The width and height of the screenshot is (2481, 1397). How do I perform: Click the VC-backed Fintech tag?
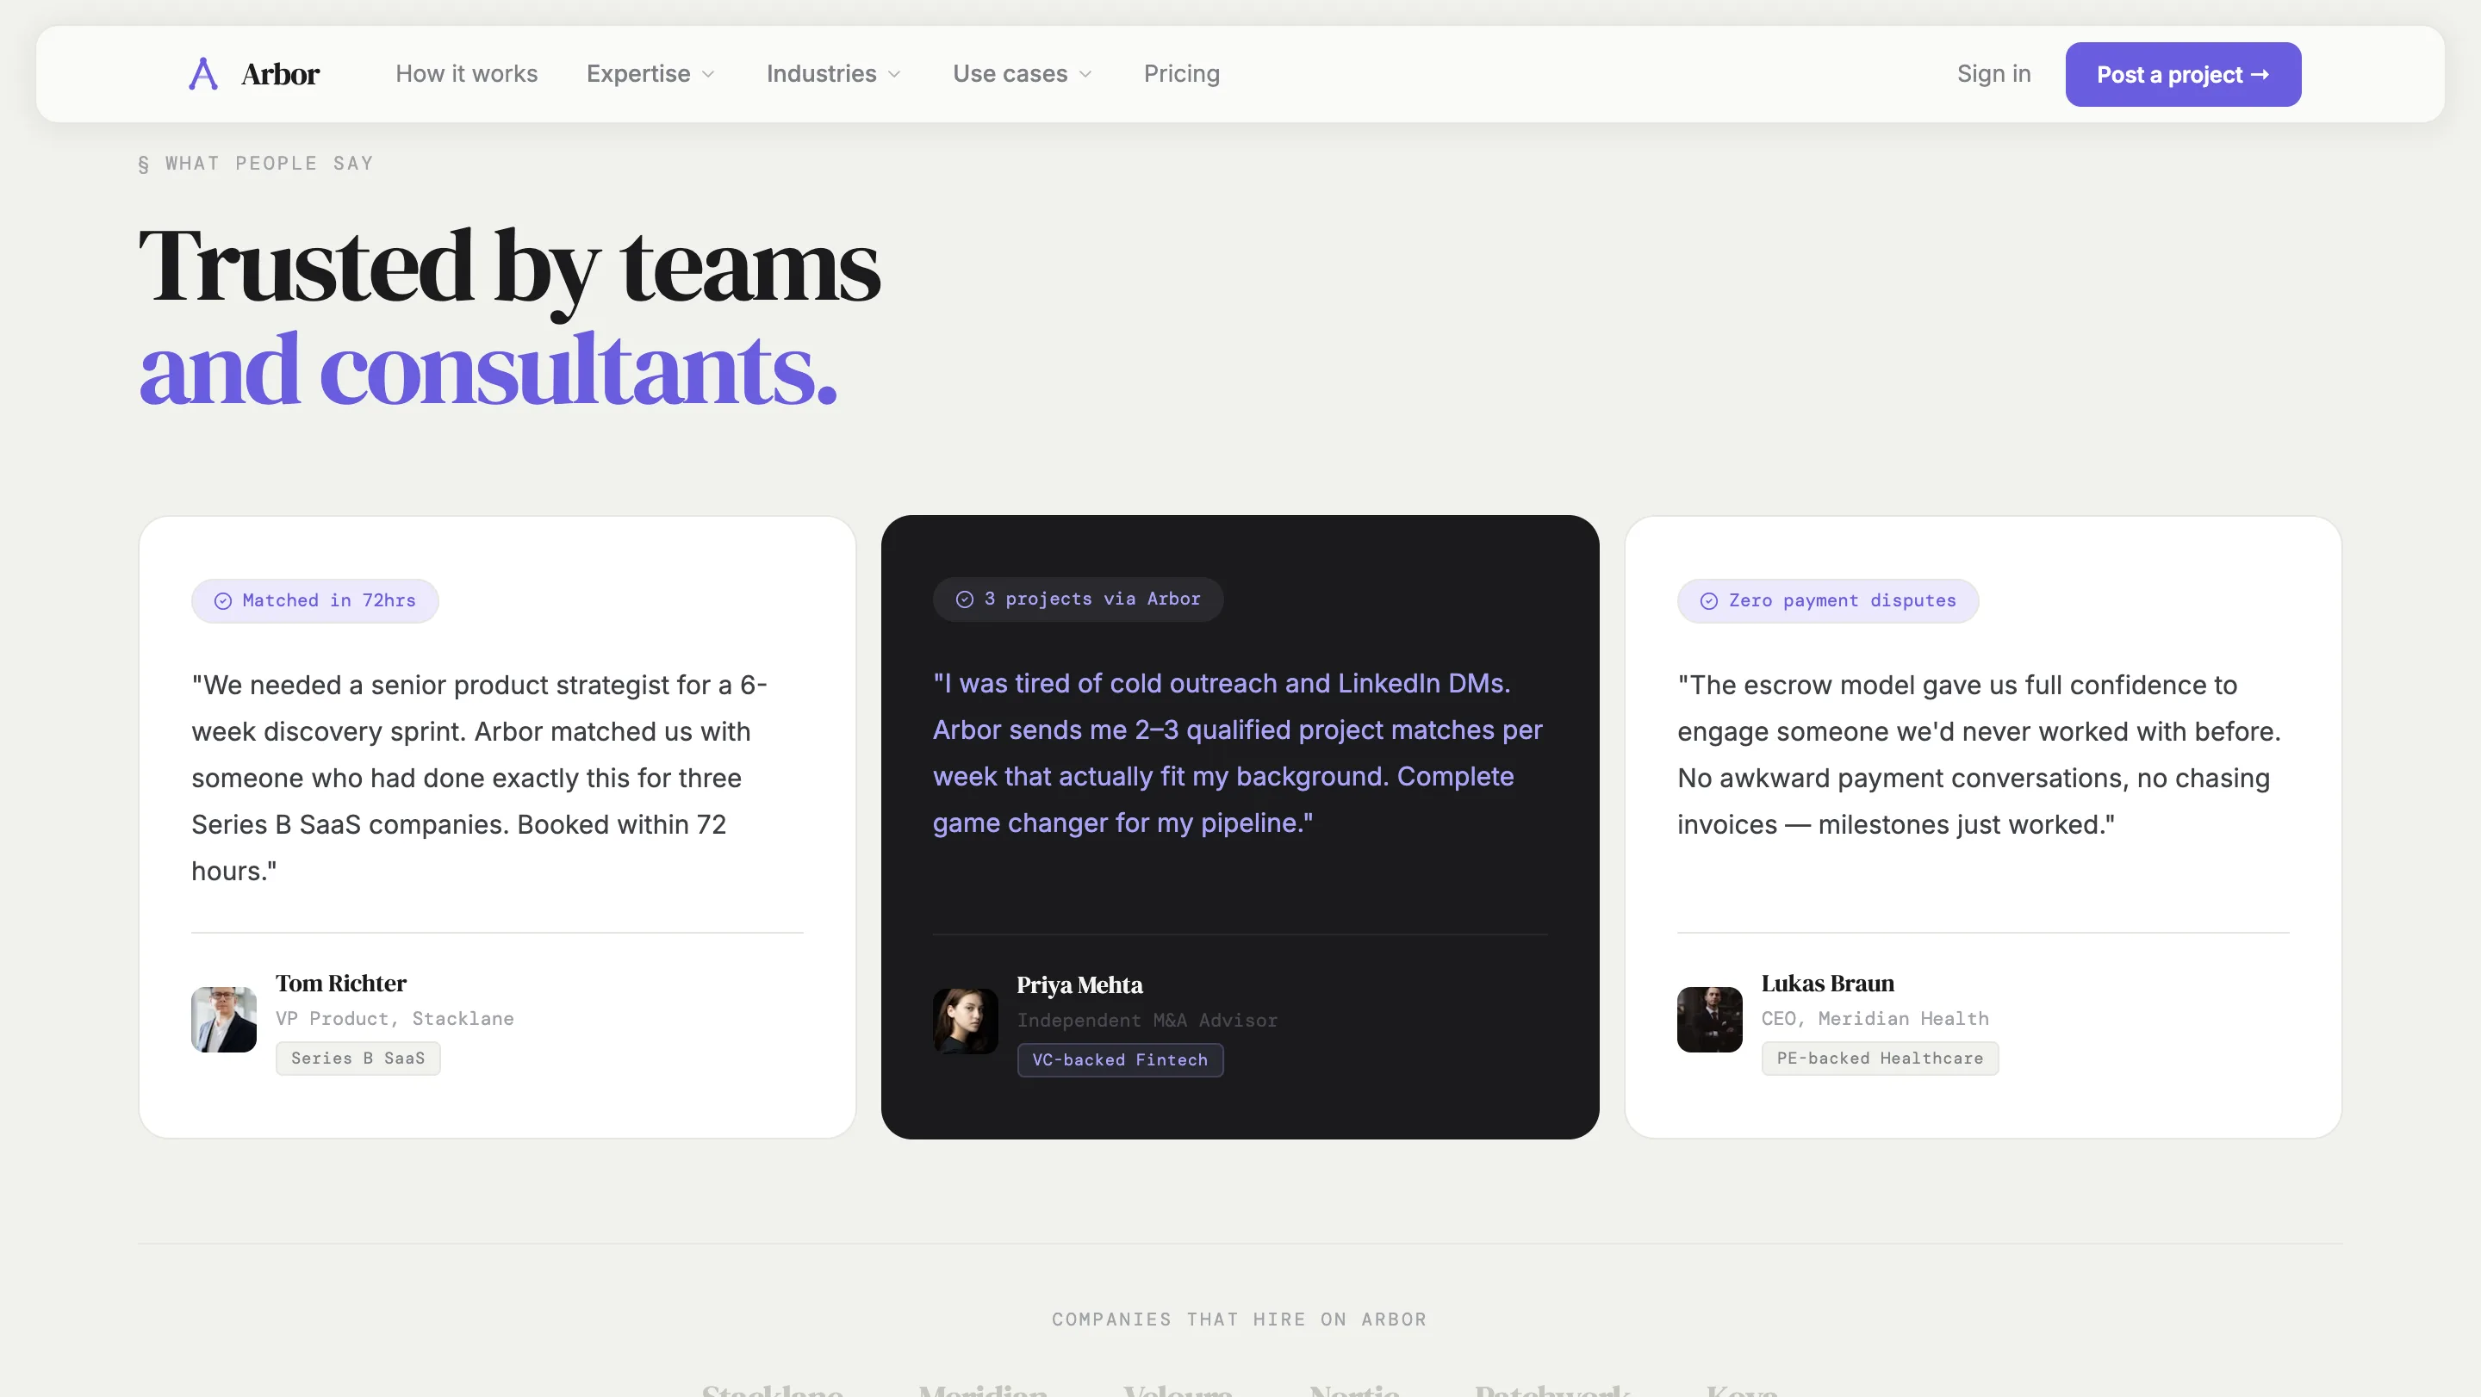click(x=1119, y=1060)
